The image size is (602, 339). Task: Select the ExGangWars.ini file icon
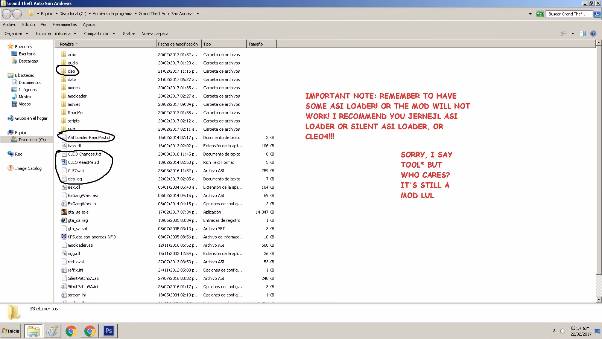[x=64, y=204]
